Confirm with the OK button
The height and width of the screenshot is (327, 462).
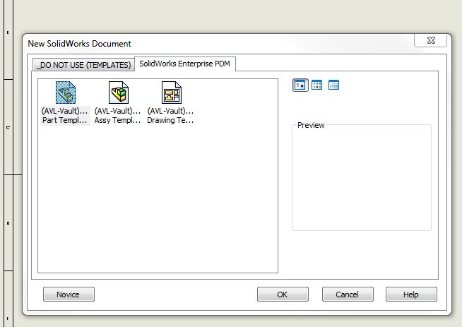pyautogui.click(x=283, y=295)
